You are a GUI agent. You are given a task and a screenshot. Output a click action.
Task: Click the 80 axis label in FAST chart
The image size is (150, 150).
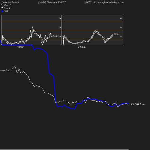(60, 19)
